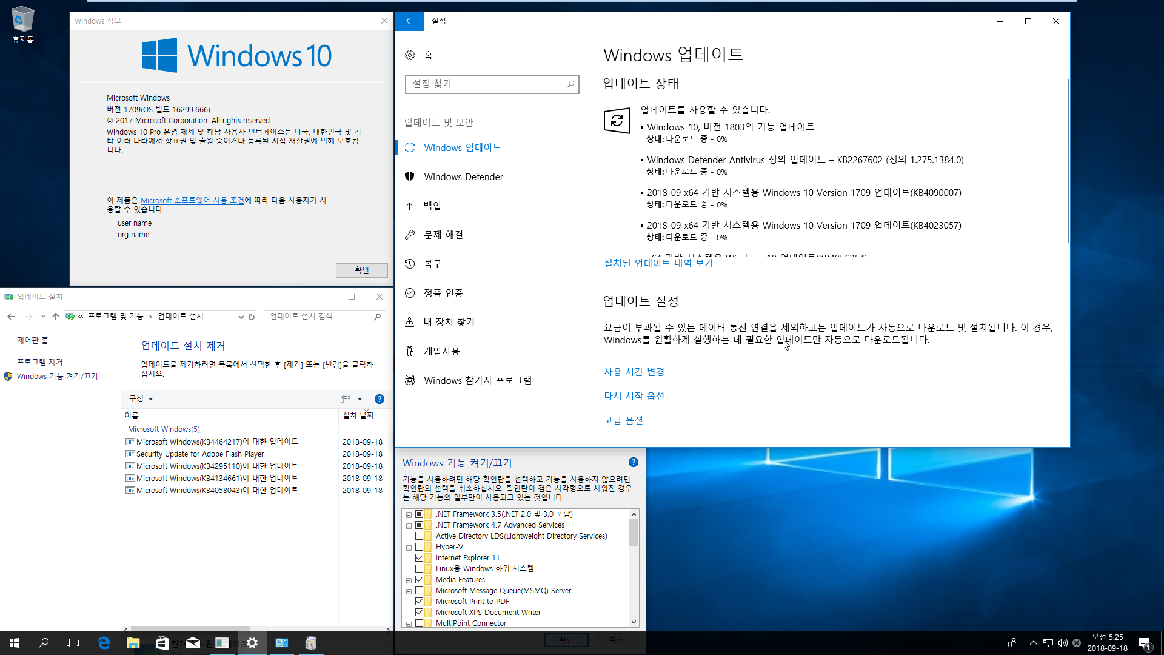
Task: Expand MultiPoint Connector tree node
Action: tap(409, 624)
